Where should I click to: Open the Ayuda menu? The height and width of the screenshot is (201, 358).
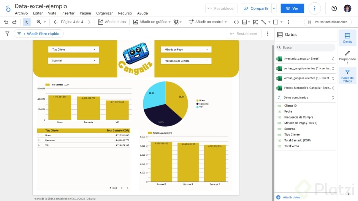[x=142, y=13]
